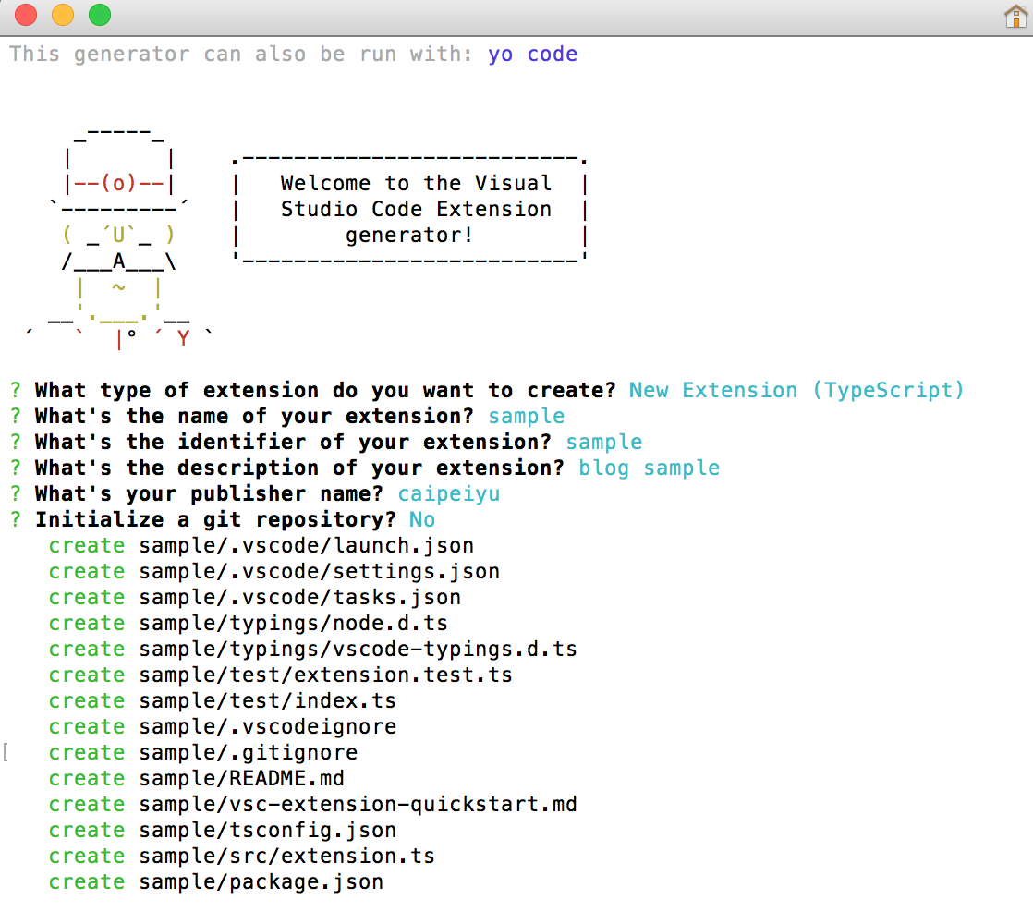
Task: Click the home icon in title bar
Action: pyautogui.click(x=1015, y=16)
